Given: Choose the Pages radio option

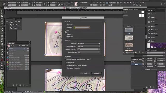Looking at the screenshot, I should [x=66, y=34].
